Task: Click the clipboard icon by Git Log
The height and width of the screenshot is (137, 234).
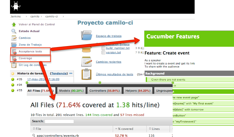Action: 14,65
